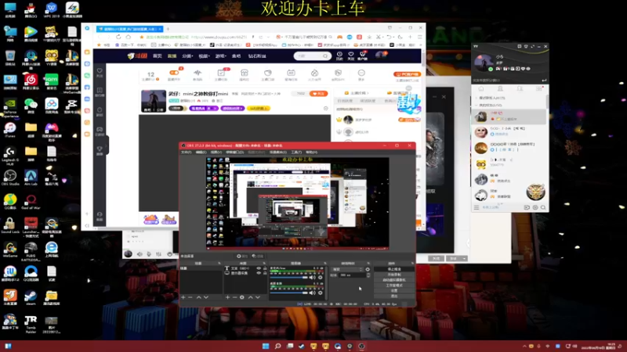Expand the Video dropdown in Douyu navigation
Screen dimensions: 627x352
(204, 56)
